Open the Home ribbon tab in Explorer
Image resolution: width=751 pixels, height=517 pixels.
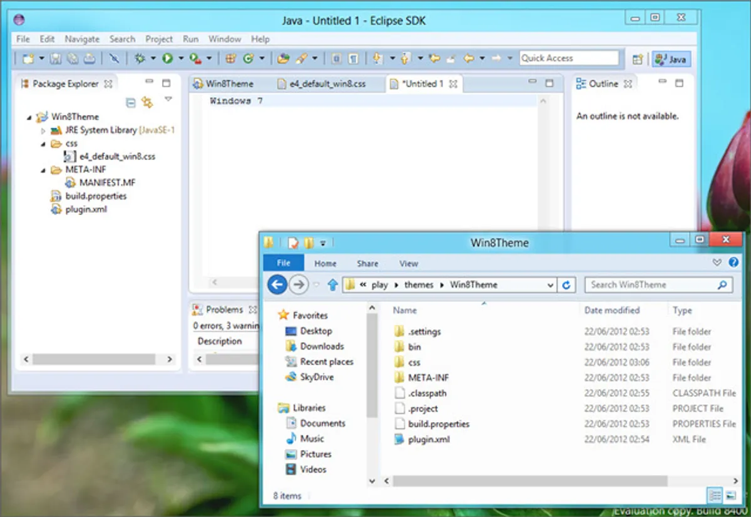click(325, 264)
